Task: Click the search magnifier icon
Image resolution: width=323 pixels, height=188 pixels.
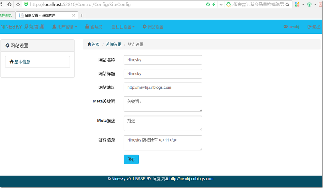Action: [x=288, y=5]
